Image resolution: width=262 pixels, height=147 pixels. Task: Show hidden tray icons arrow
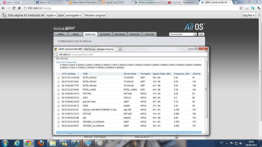pyautogui.click(x=227, y=143)
